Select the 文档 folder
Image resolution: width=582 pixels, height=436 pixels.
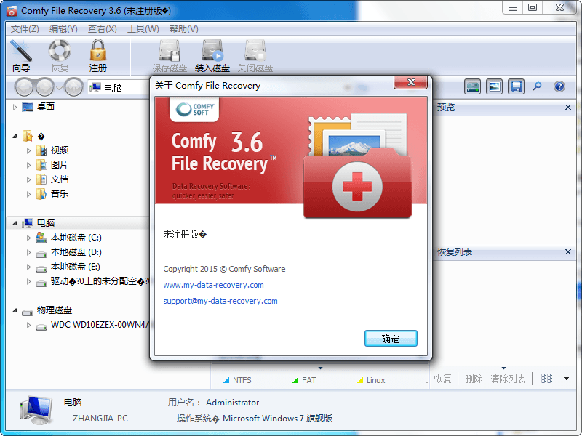(x=60, y=179)
